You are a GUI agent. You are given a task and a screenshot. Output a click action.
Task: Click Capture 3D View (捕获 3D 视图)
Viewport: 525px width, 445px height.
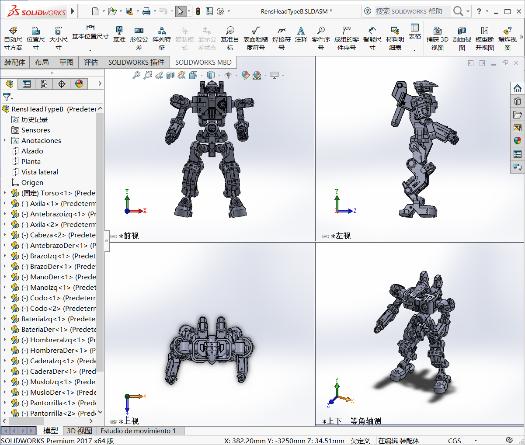pos(438,38)
